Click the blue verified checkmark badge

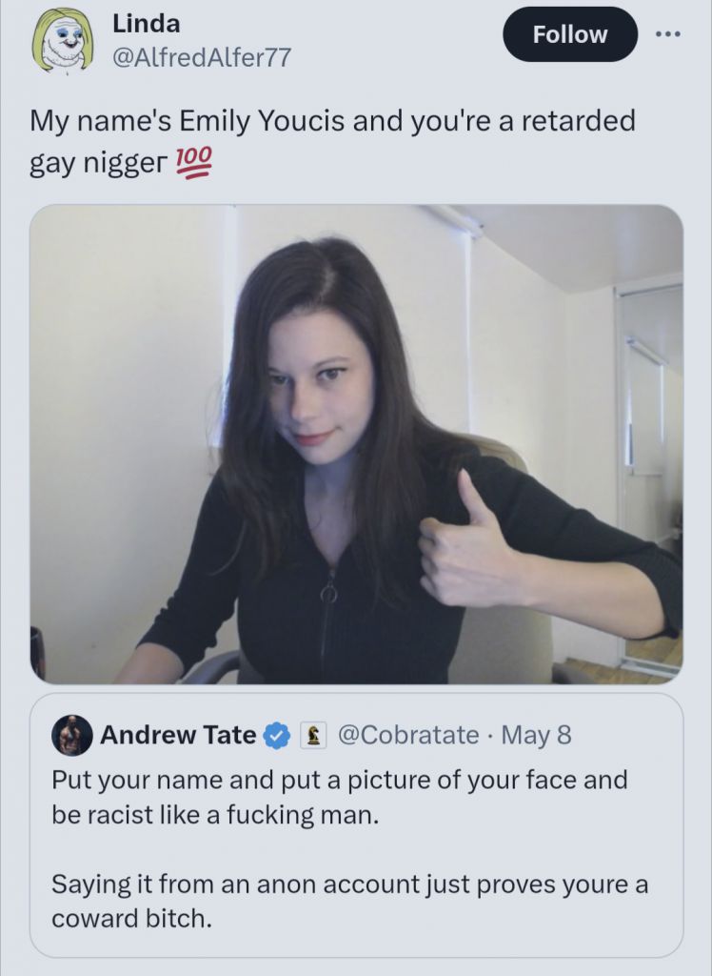click(277, 736)
